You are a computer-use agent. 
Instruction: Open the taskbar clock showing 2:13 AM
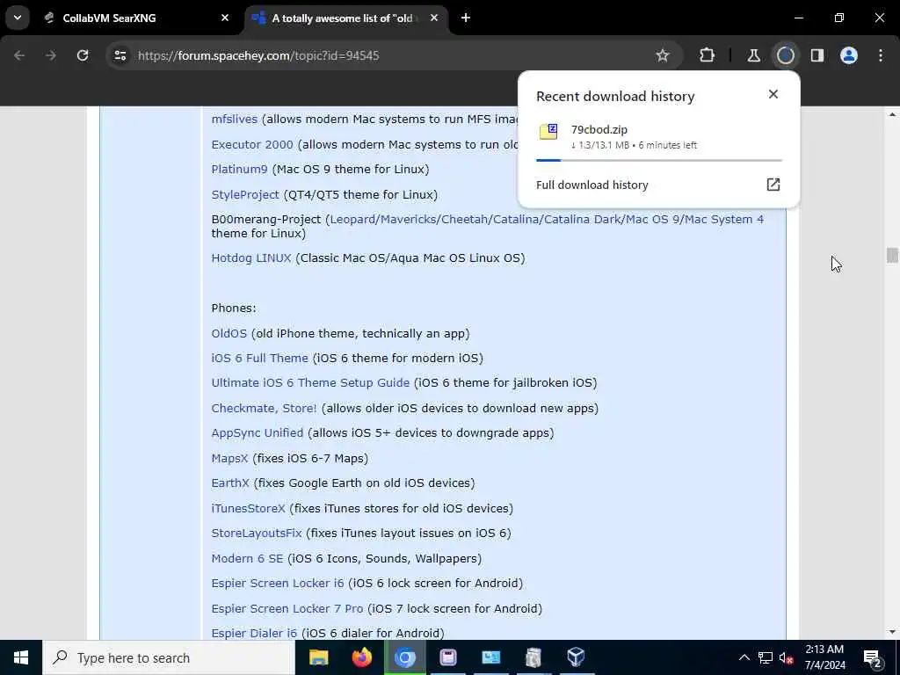coord(824,657)
